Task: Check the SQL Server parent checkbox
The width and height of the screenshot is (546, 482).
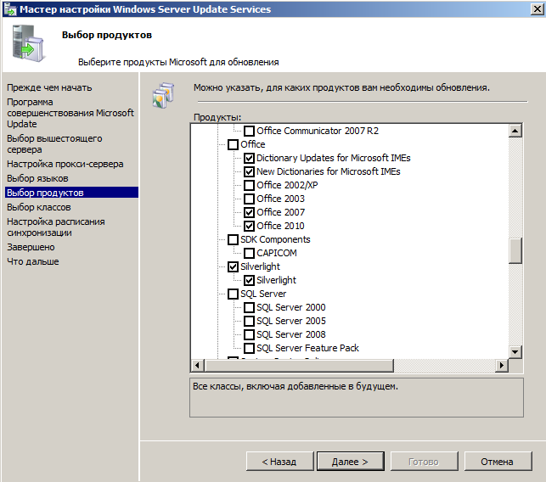Action: pyautogui.click(x=233, y=294)
